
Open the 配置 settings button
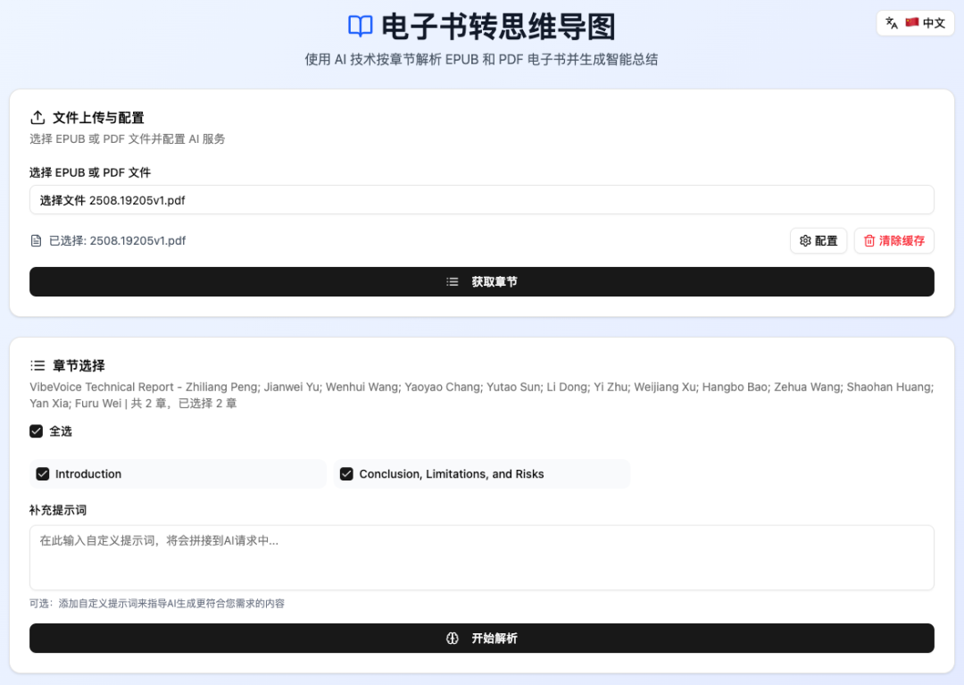(x=818, y=240)
